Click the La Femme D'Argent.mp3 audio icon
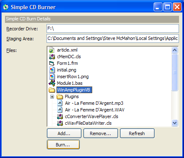 60,103
